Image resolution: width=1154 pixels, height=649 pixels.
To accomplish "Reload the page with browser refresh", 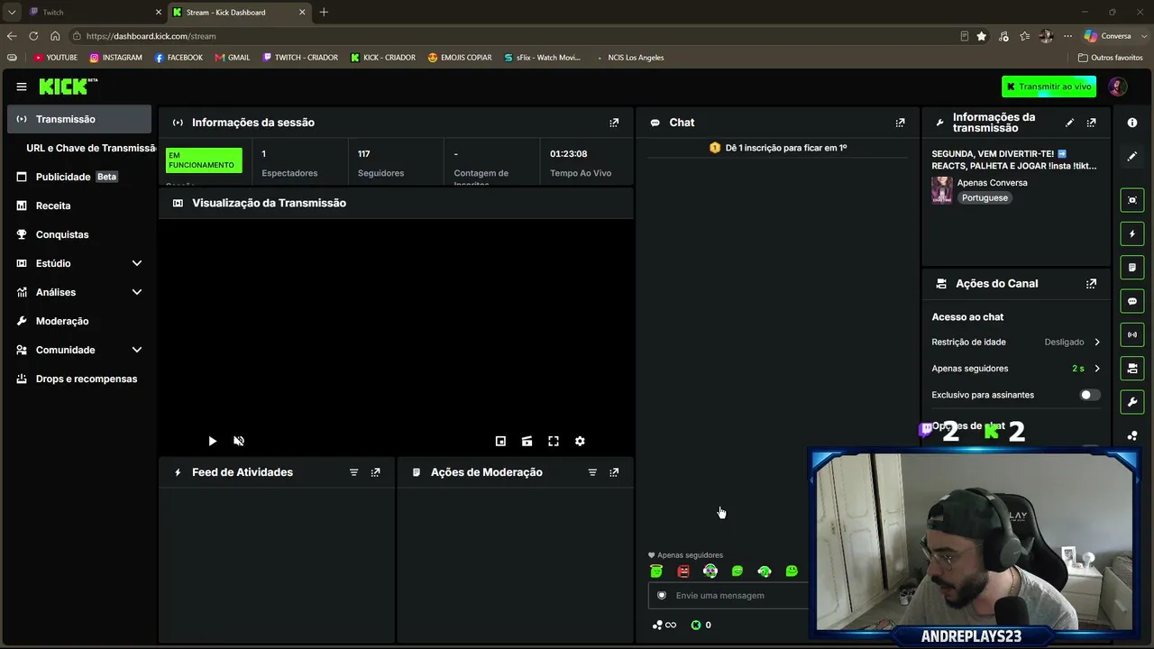I will point(33,36).
